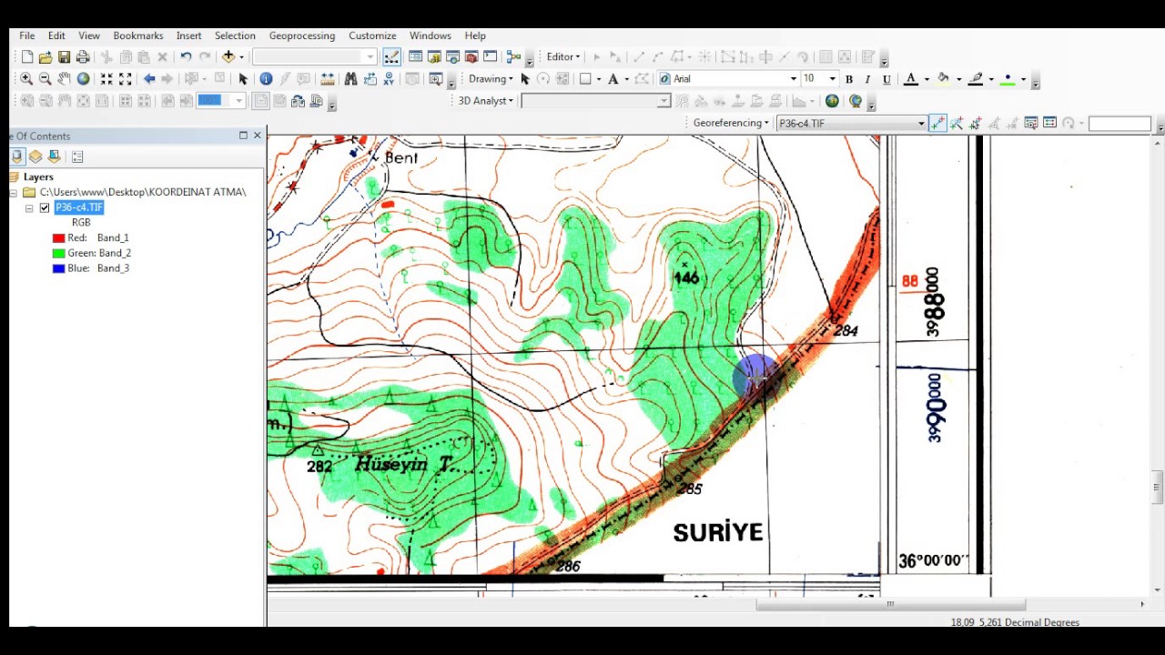Open ArcToolbox
This screenshot has width=1165, height=655.
[x=471, y=57]
